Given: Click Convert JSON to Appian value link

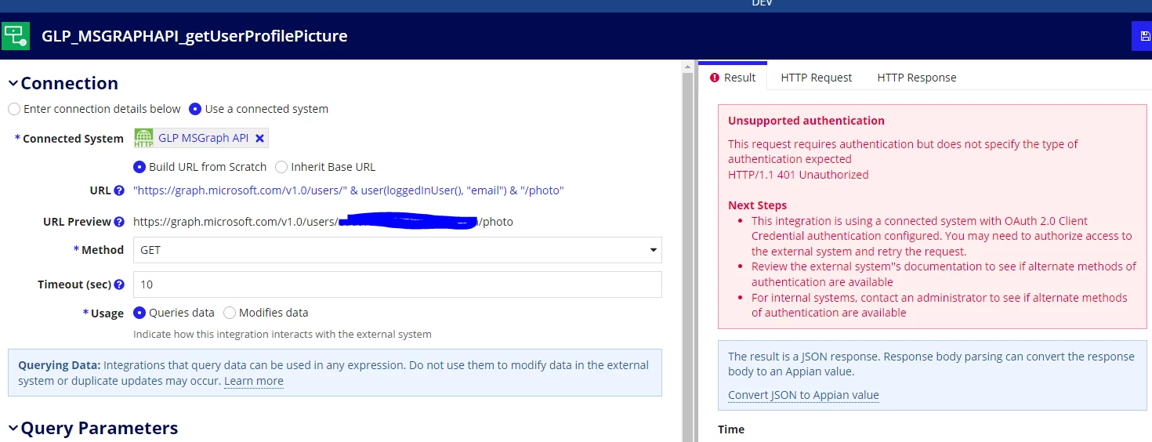Looking at the screenshot, I should click(x=803, y=395).
